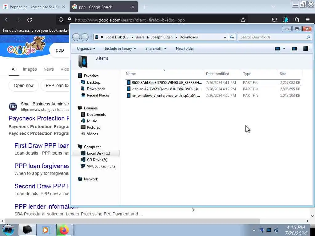315x236 pixels.
Task: Select en_windows_7_enterprise part file
Action: coord(213,96)
